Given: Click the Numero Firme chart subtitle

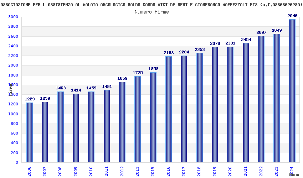Looking at the screenshot, I should tap(152, 12).
